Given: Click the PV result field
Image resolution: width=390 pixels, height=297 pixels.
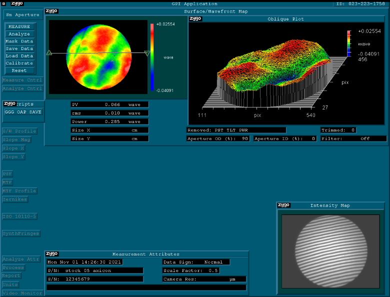Looking at the screenshot, I should click(x=109, y=104).
